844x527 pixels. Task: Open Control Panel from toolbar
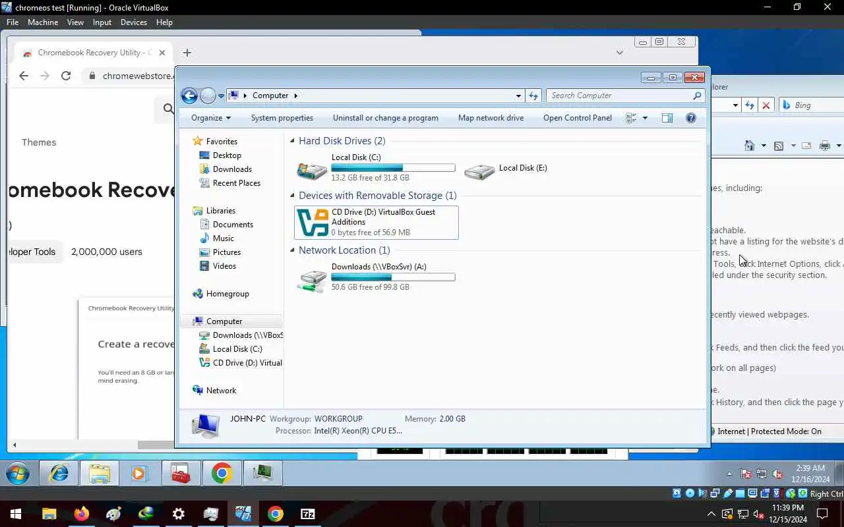[577, 118]
